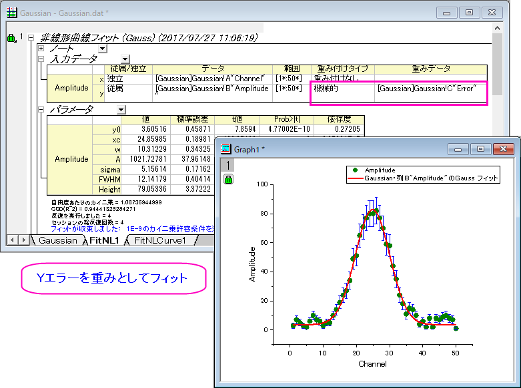Click the Channel X-axis title
521x388 pixels.
(x=372, y=364)
